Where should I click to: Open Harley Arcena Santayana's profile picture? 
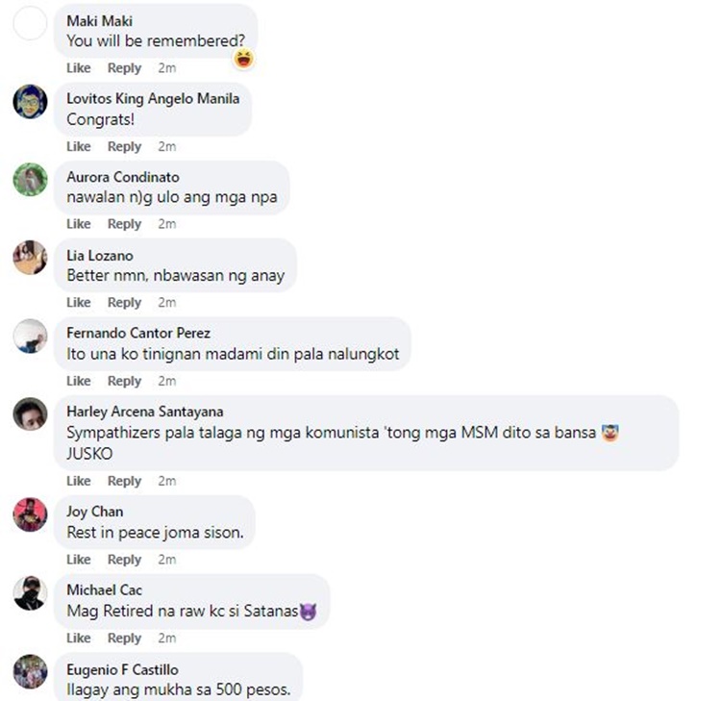pyautogui.click(x=30, y=414)
